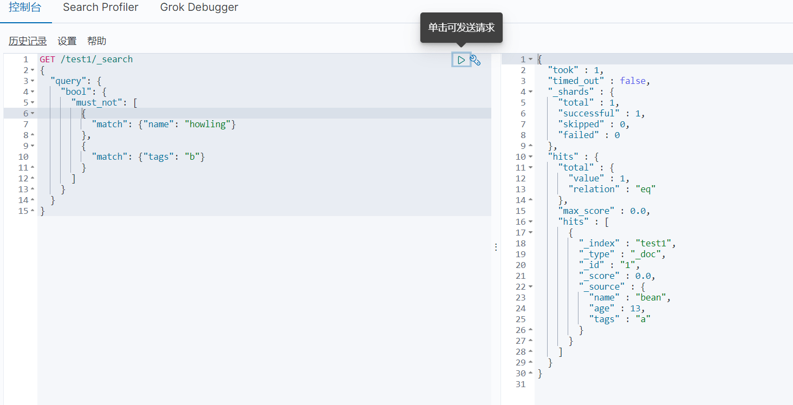Collapse the "must_not" array on editor line 5
Image resolution: width=793 pixels, height=405 pixels.
click(32, 103)
